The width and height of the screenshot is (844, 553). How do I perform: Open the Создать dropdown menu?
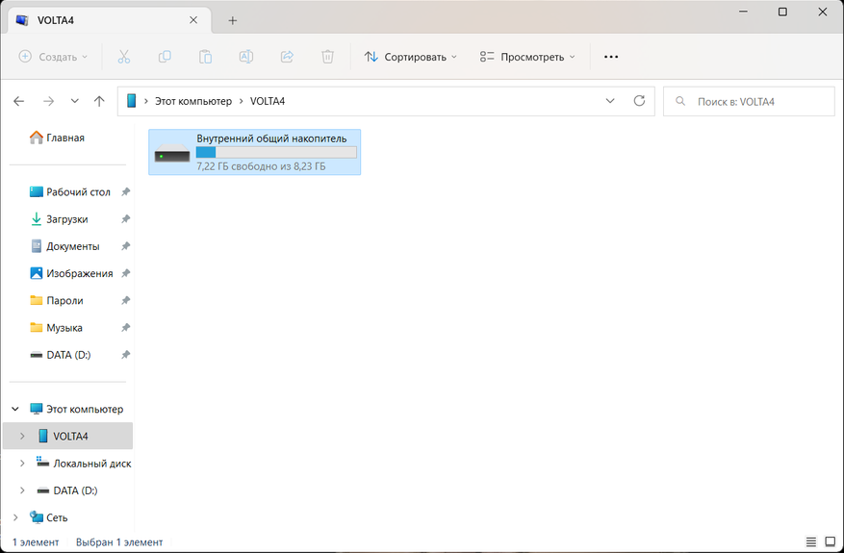tap(53, 57)
